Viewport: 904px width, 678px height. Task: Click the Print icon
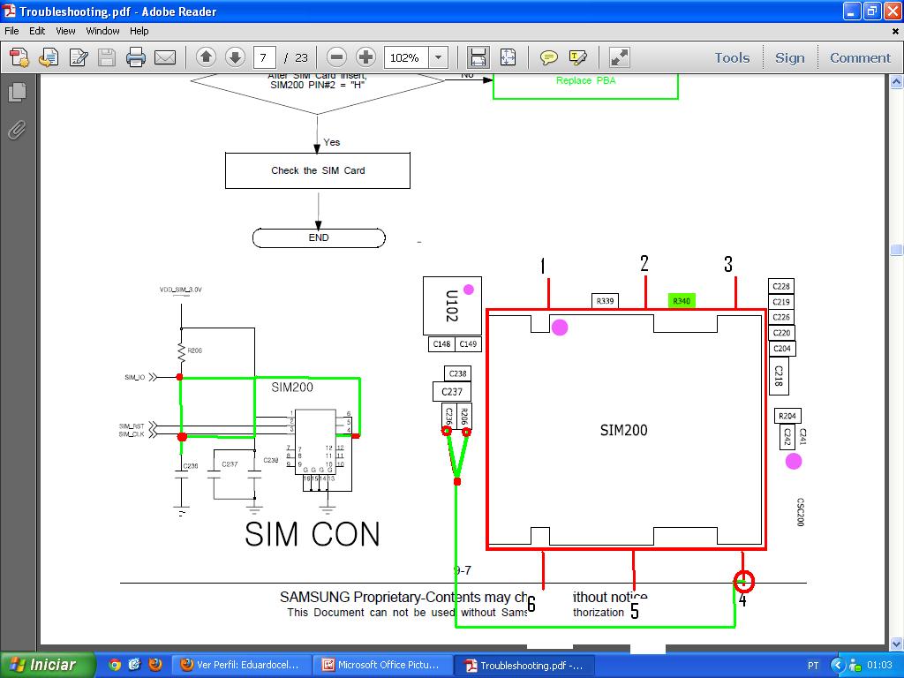(x=135, y=57)
